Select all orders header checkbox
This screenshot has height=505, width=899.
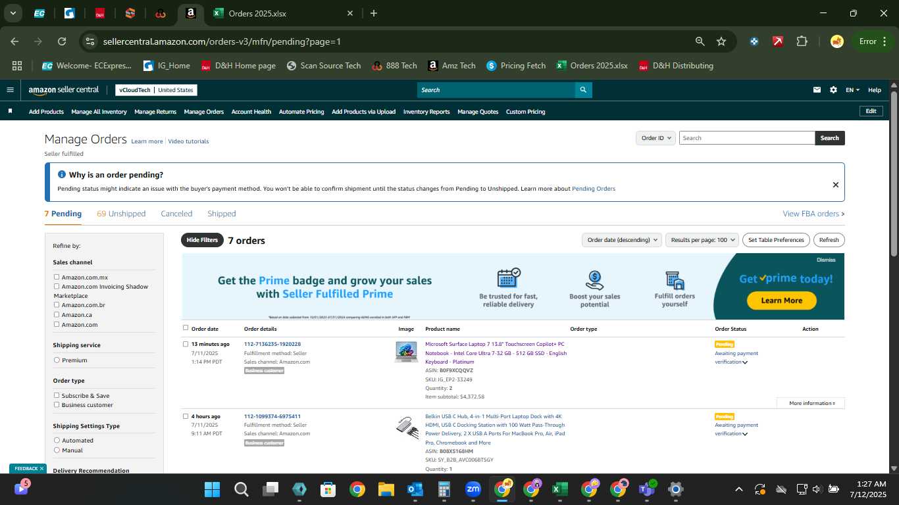click(x=186, y=328)
